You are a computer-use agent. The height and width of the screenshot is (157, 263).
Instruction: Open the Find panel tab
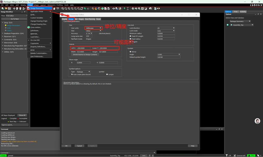(236, 12)
